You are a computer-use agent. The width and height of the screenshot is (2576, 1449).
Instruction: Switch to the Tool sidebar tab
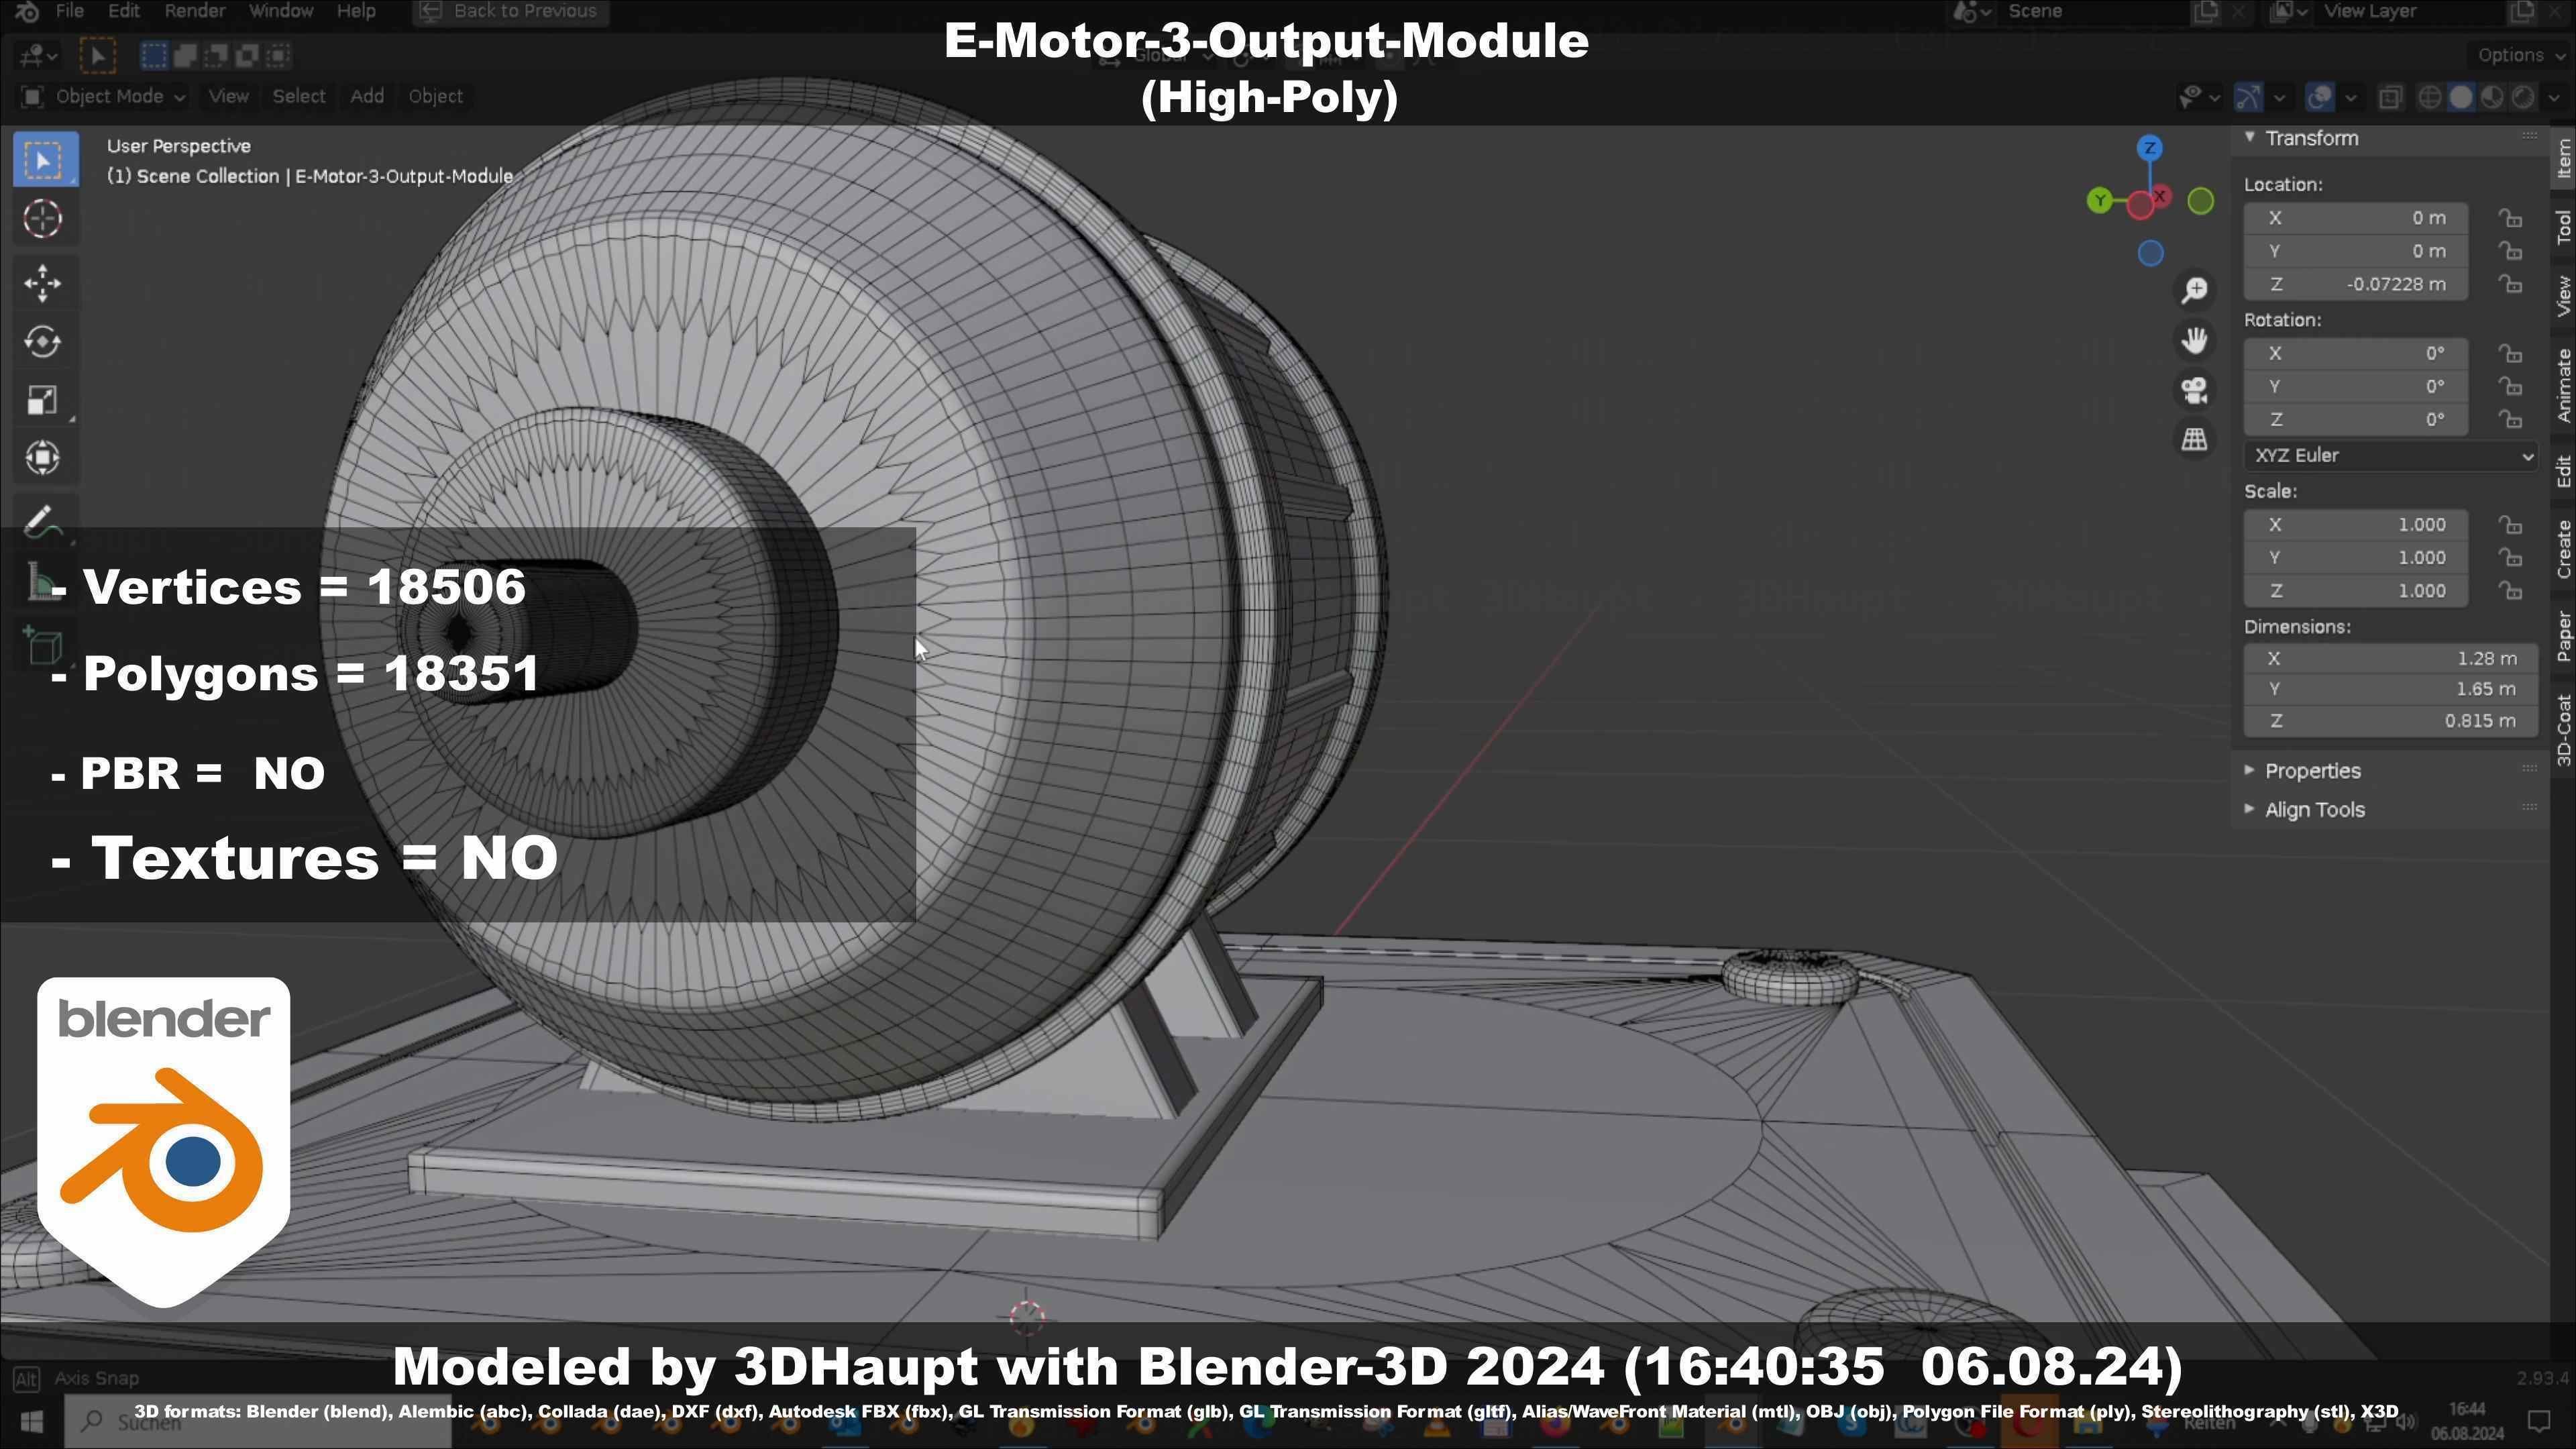[2563, 227]
